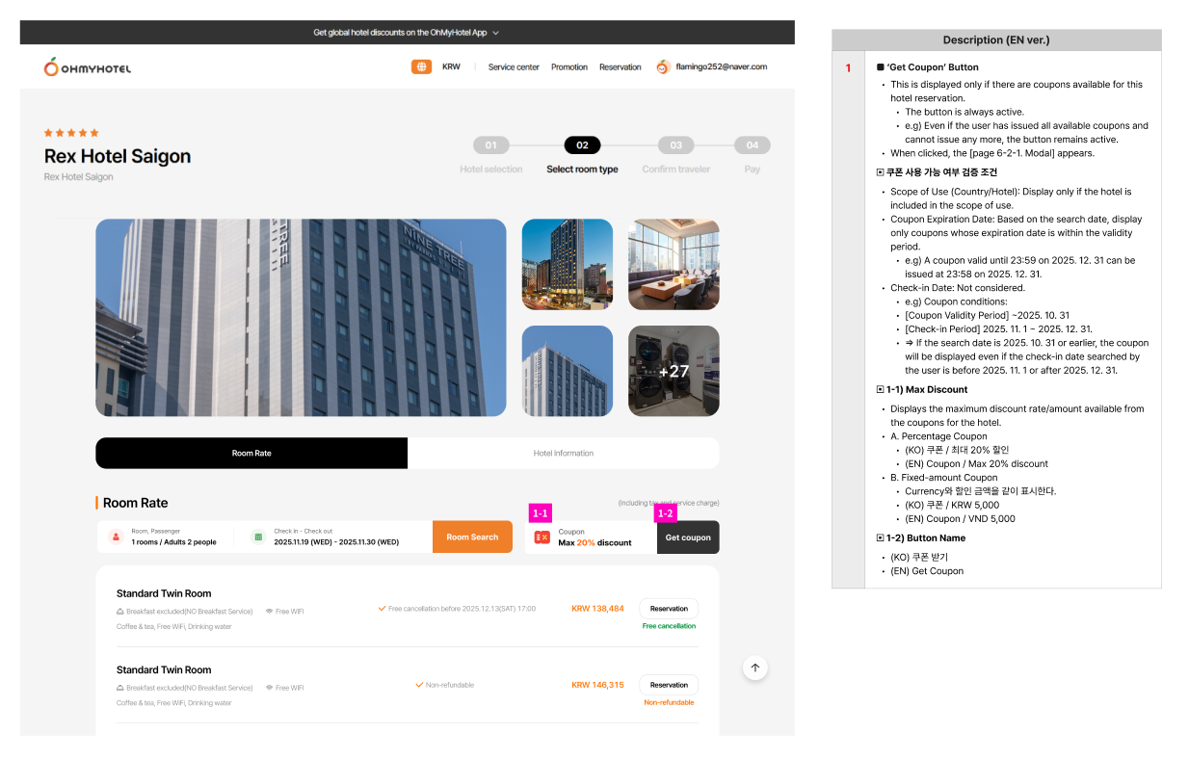Screen dimensions: 1189x760
Task: Expand the app discount banner chevron
Action: (496, 33)
